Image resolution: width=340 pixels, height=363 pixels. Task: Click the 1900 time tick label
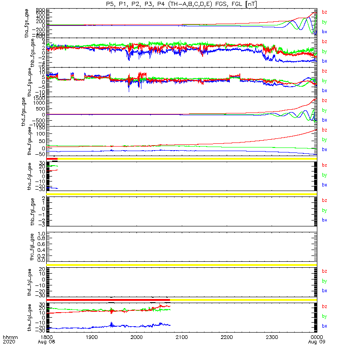click(92, 337)
